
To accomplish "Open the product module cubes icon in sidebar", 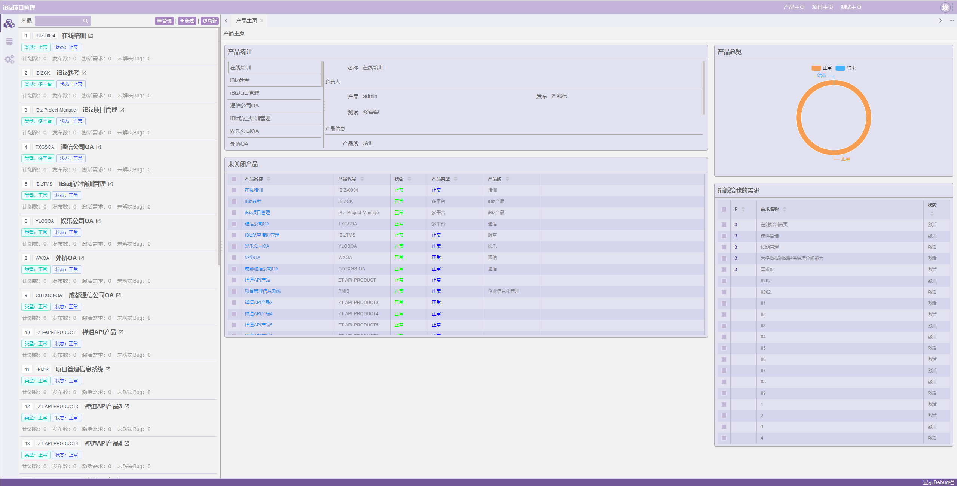I will [x=9, y=24].
